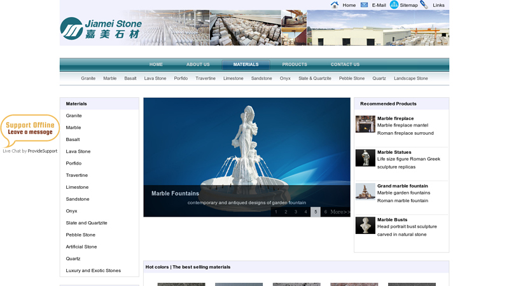Screen dimensions: 509x286
Task: Click the Marble Fountains banner image
Action: tap(247, 157)
